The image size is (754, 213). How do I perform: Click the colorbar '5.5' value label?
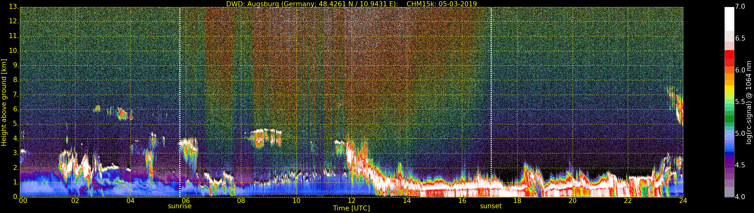(x=740, y=101)
